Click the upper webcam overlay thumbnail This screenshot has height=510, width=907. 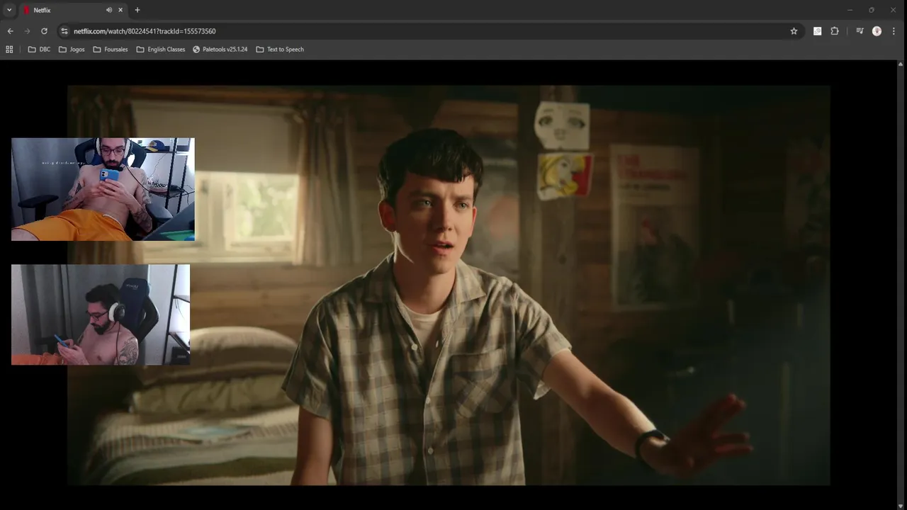[103, 189]
